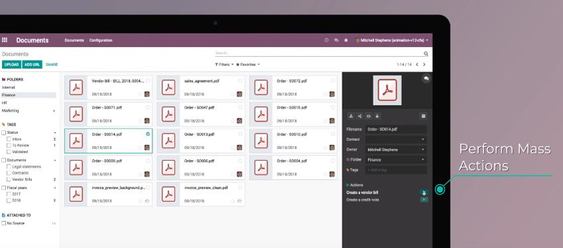The width and height of the screenshot is (563, 248).
Task: Click Create a credit note text
Action: click(x=363, y=200)
